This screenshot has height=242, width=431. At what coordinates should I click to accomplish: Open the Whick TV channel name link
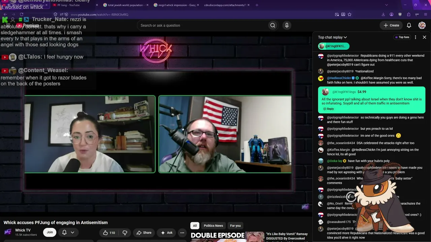point(23,230)
